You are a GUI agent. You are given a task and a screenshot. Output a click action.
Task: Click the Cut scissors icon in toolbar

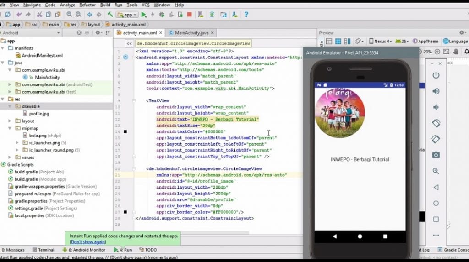coord(40,15)
